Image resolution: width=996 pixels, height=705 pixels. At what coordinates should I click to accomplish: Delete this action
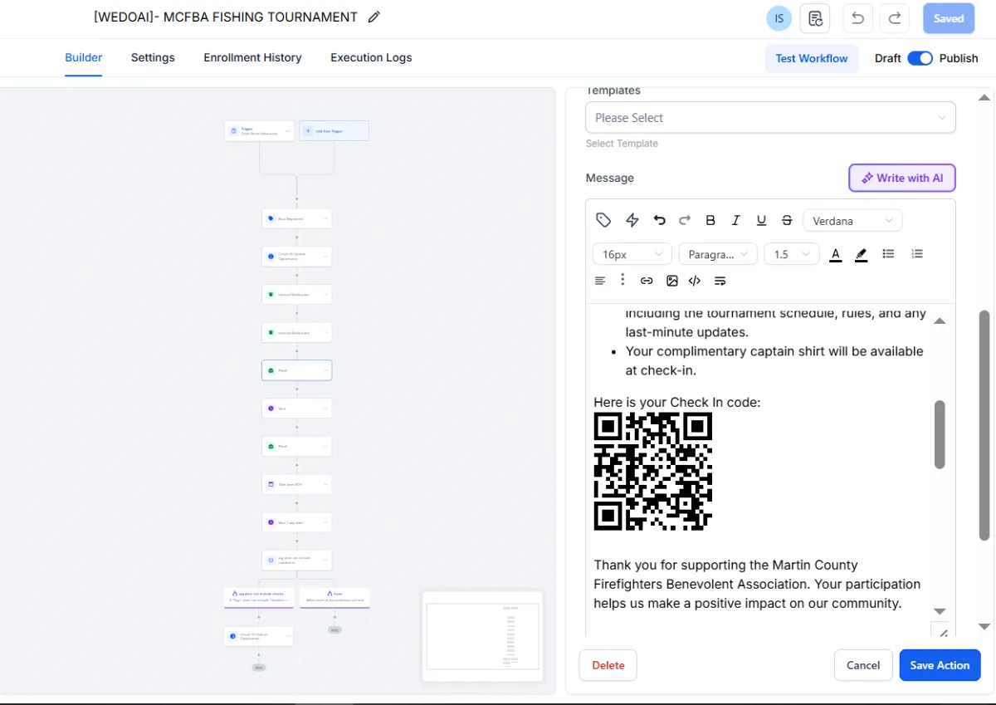(608, 665)
